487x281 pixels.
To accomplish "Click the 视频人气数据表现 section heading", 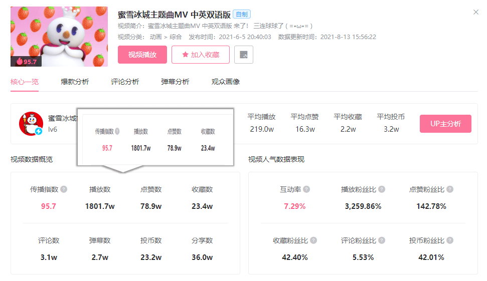I will point(276,159).
